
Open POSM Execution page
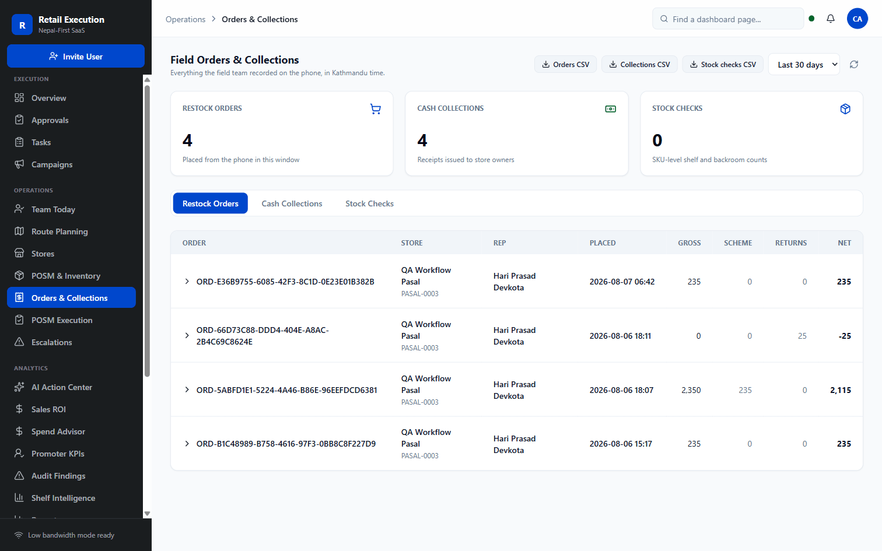71,320
